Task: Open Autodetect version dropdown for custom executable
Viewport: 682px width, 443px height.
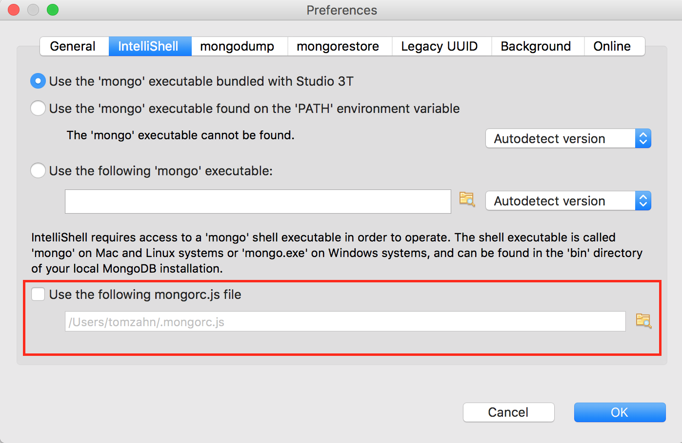Action: (x=568, y=201)
